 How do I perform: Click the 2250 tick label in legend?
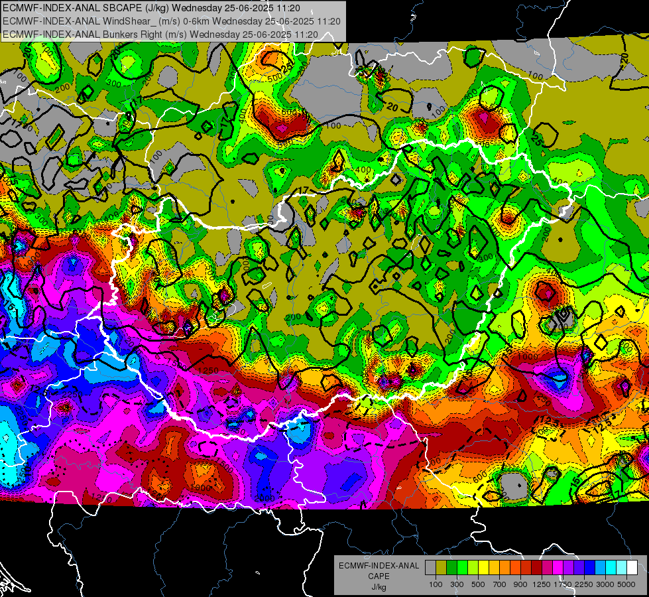pyautogui.click(x=584, y=584)
